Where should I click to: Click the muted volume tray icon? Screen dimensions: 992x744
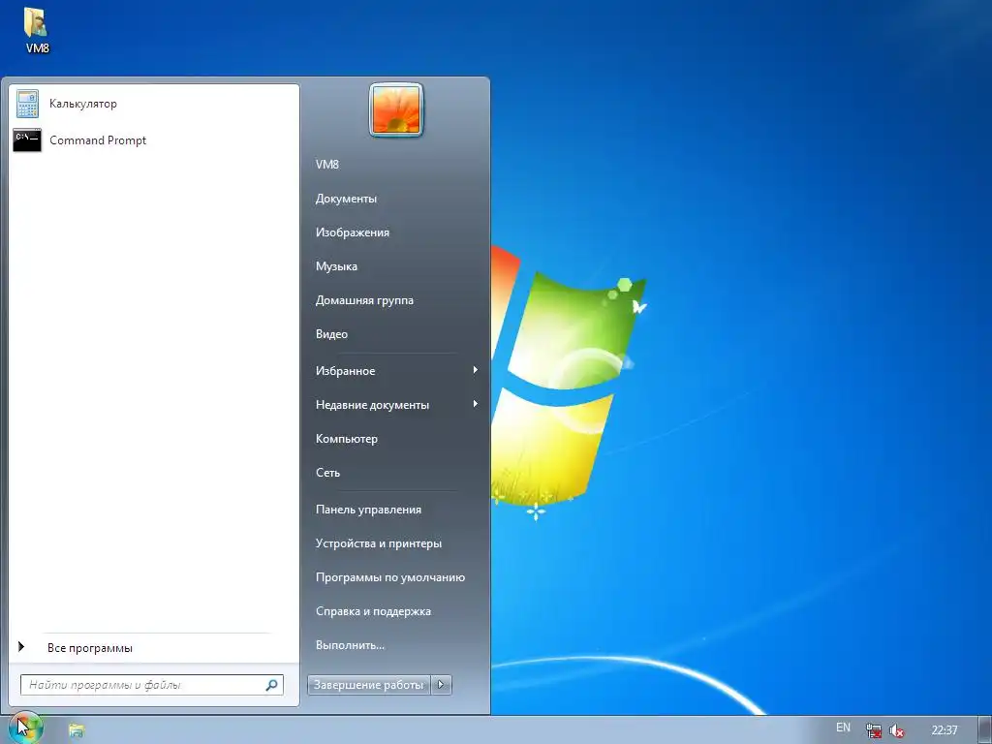(896, 730)
